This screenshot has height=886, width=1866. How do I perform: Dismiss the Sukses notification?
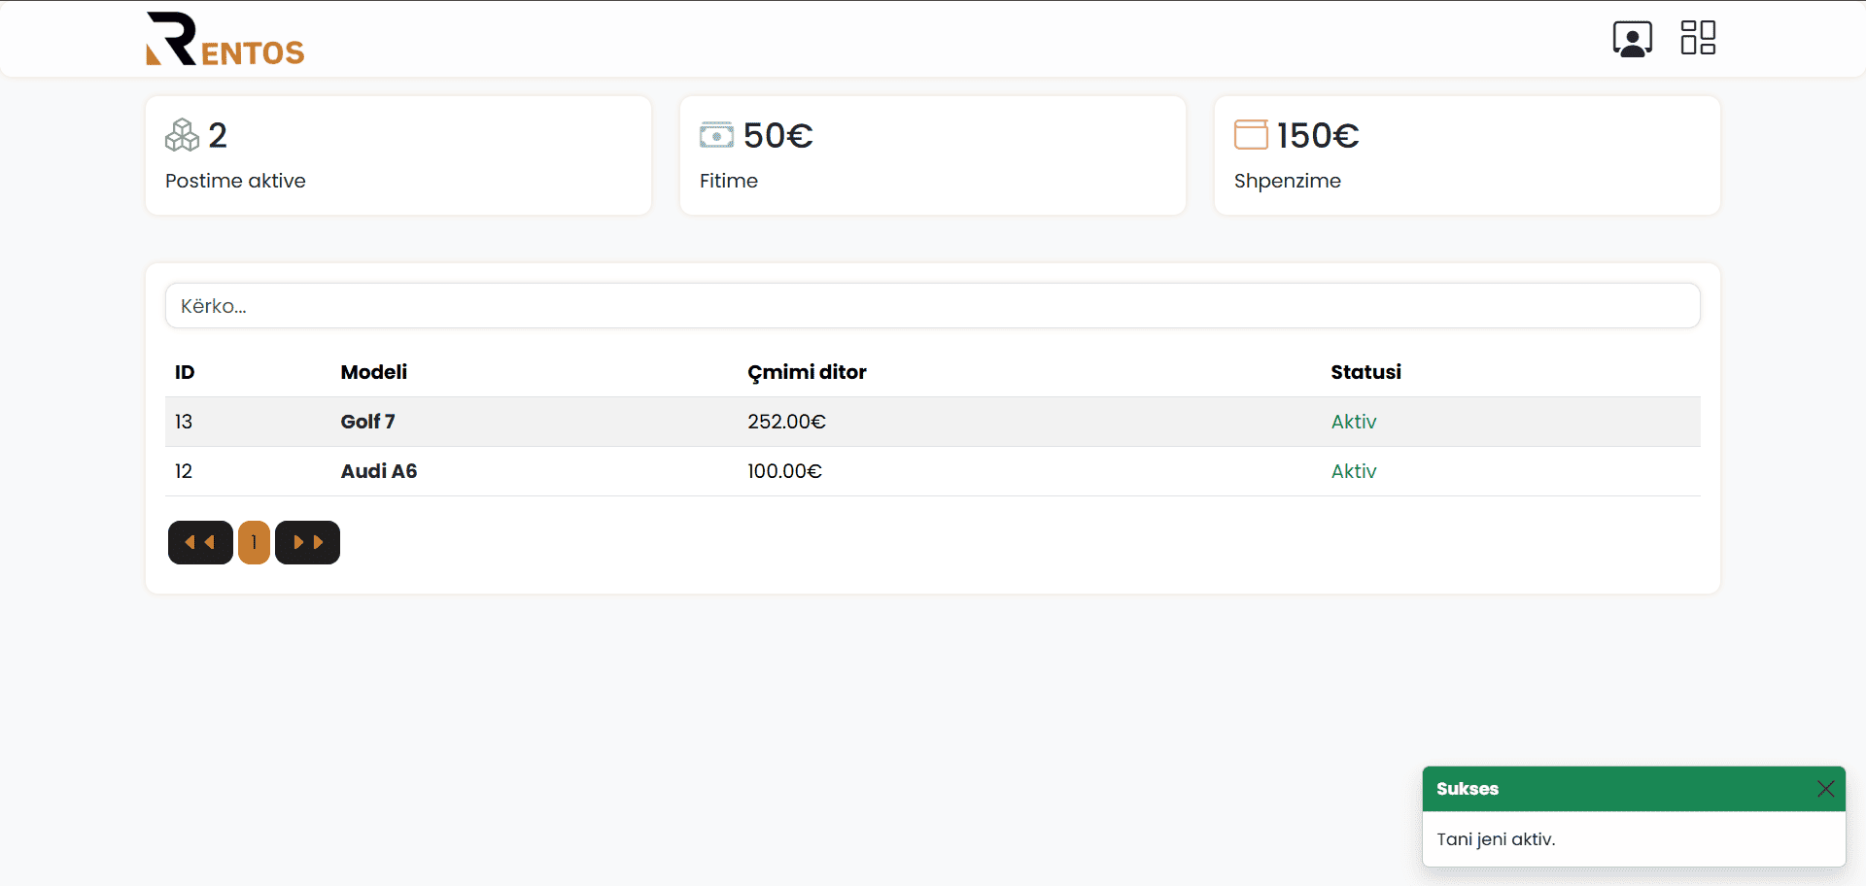[x=1825, y=789]
